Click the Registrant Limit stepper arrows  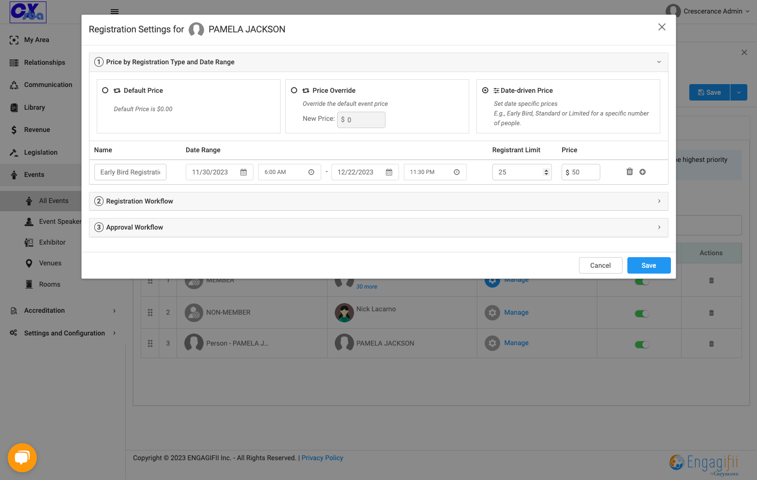[546, 172]
